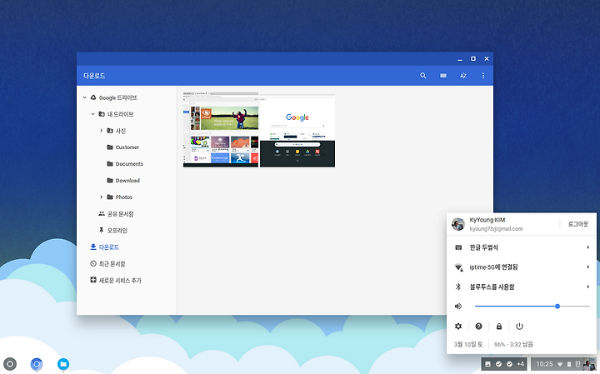Click the Files app icon on shelf
Screen dimensions: 600x374
[63, 364]
